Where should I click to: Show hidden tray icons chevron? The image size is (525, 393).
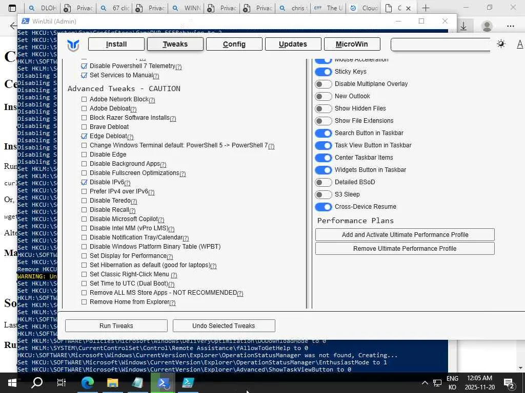425,383
